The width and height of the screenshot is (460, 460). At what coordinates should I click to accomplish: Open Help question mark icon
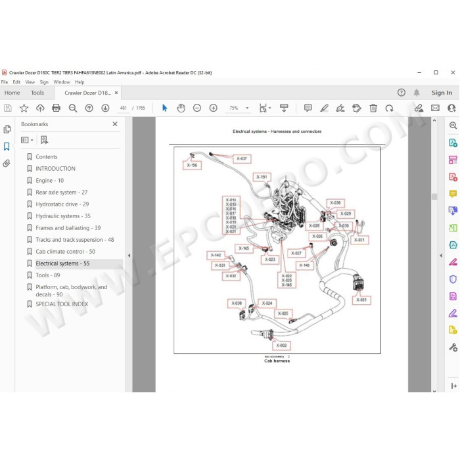tap(402, 93)
